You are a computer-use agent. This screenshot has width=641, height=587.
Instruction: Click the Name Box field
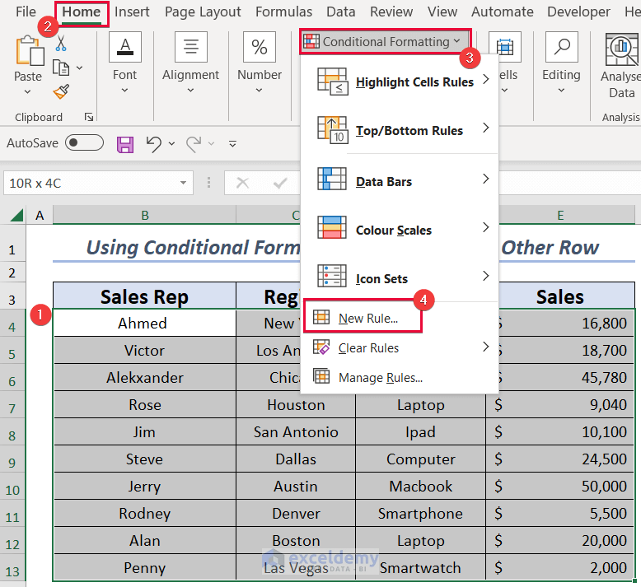[x=99, y=183]
